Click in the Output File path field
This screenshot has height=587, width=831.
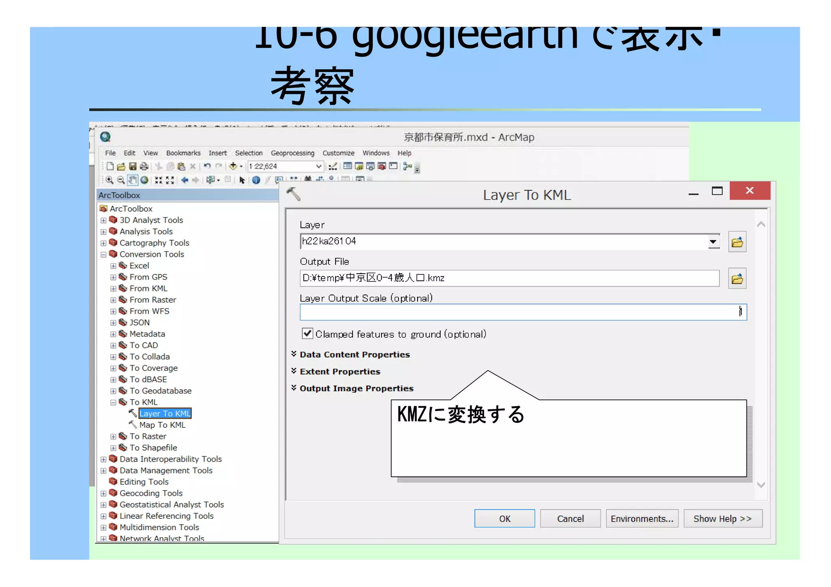click(x=510, y=278)
